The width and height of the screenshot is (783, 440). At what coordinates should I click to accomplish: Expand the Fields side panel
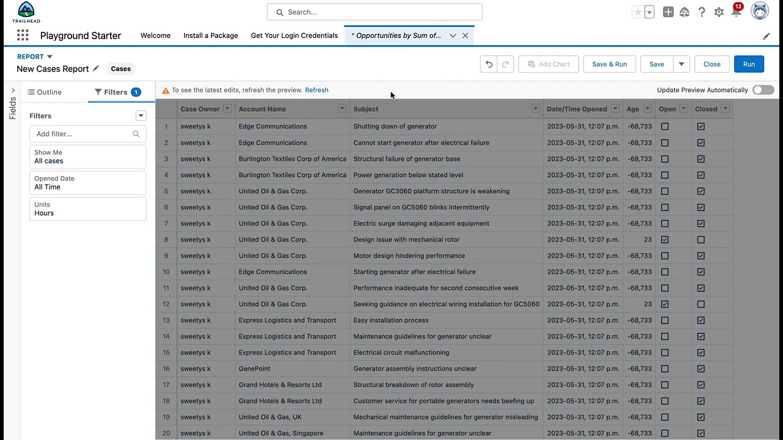(13, 90)
